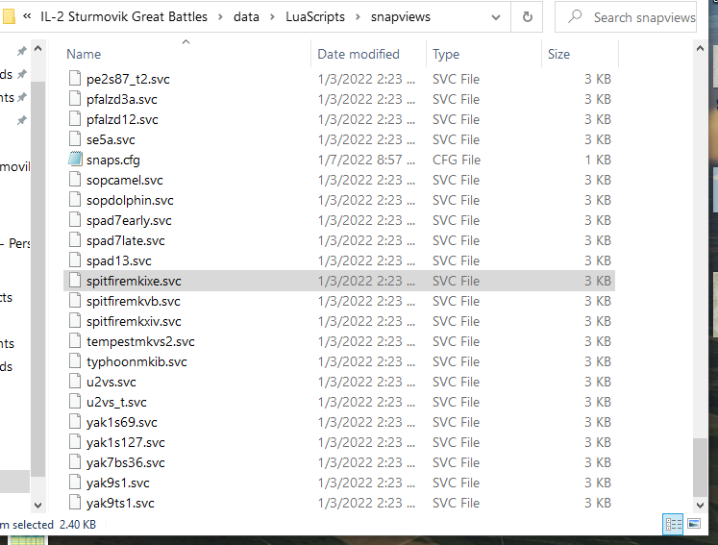Click the spad13.svc file name
The width and height of the screenshot is (718, 545).
click(x=118, y=260)
